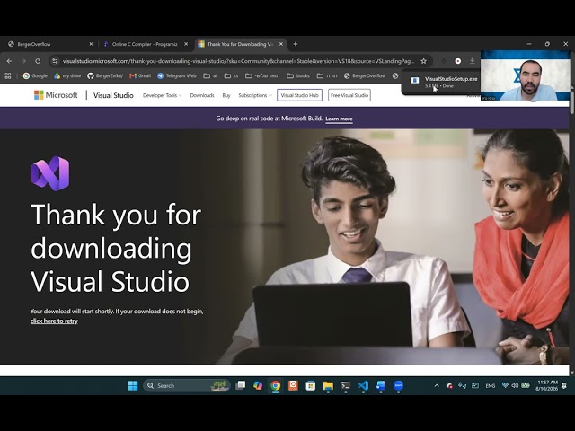Image resolution: width=575 pixels, height=431 pixels.
Task: Select the Thank You for Downloading tab
Action: pyautogui.click(x=240, y=44)
